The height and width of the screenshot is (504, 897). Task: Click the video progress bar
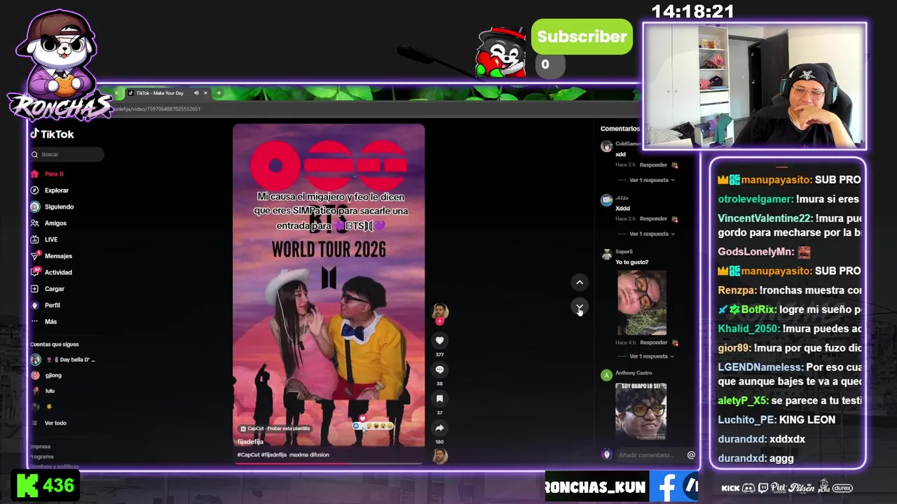329,463
